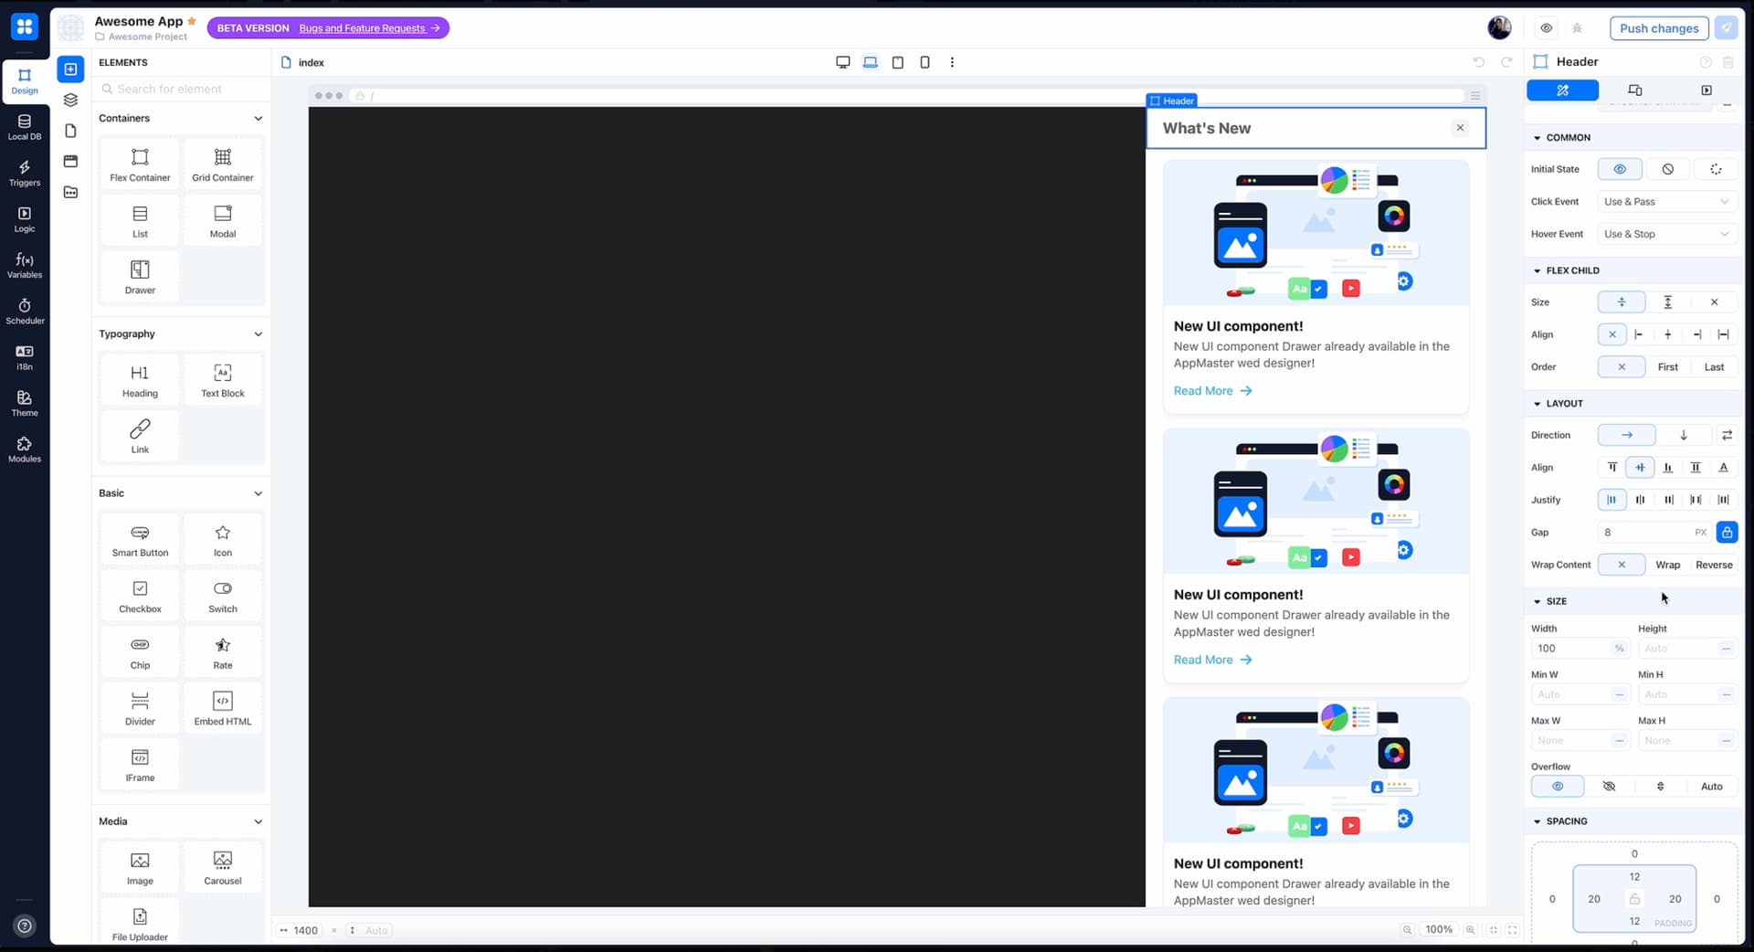Image resolution: width=1754 pixels, height=952 pixels.
Task: Open the Variables section
Action: click(25, 265)
